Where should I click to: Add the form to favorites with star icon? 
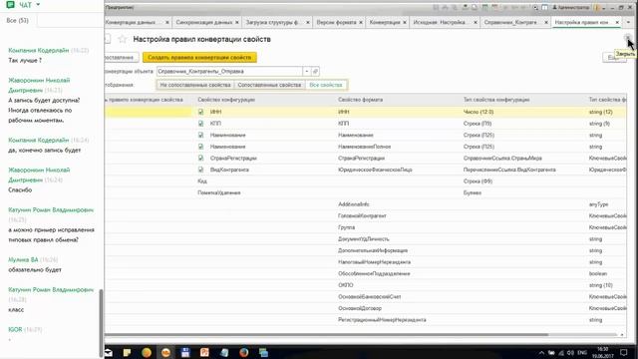[x=122, y=39]
